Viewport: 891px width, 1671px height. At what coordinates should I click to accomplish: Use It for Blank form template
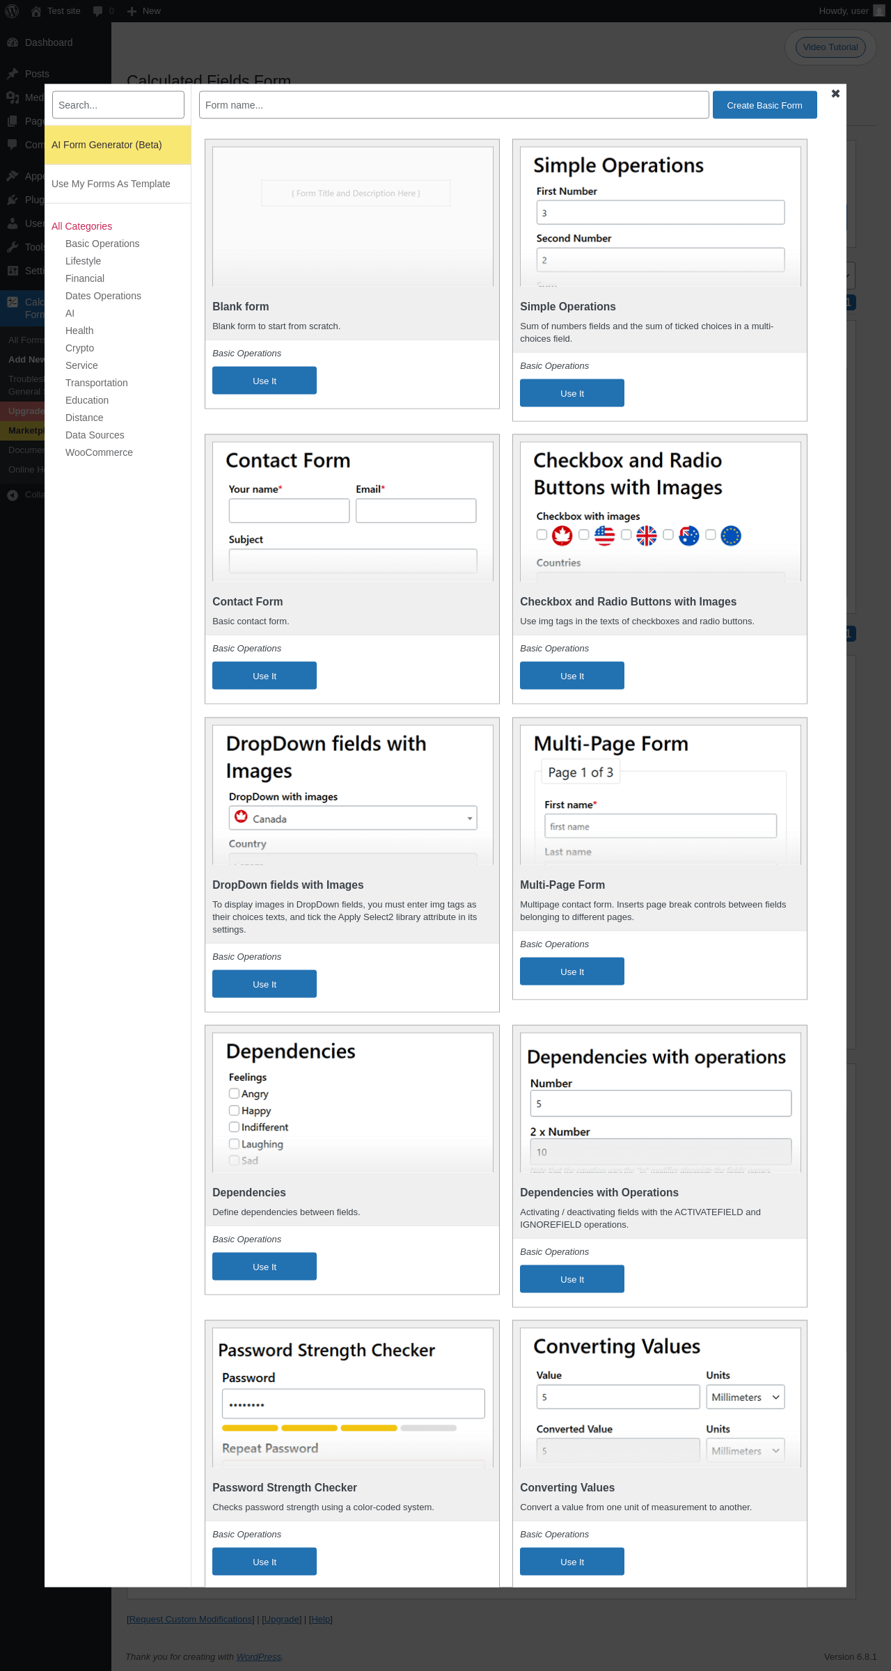point(265,381)
